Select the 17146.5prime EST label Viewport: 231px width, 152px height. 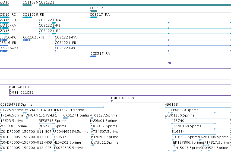tap(12, 115)
